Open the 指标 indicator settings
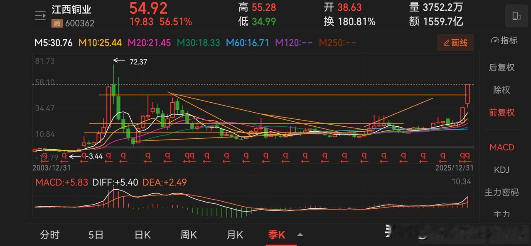 pyautogui.click(x=504, y=41)
